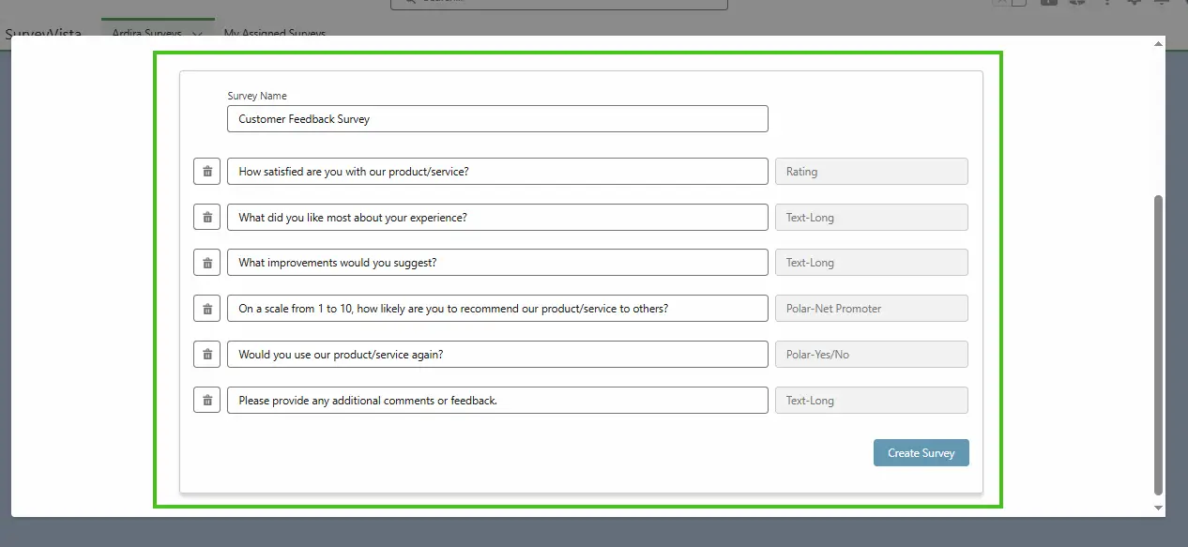
Task: Remove the 'Would you use again' question
Action: [206, 355]
